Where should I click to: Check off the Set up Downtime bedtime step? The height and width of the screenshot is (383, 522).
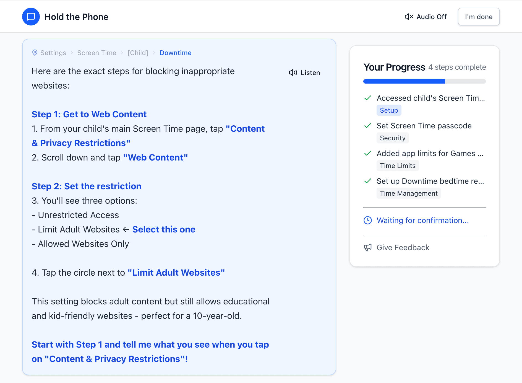click(368, 181)
